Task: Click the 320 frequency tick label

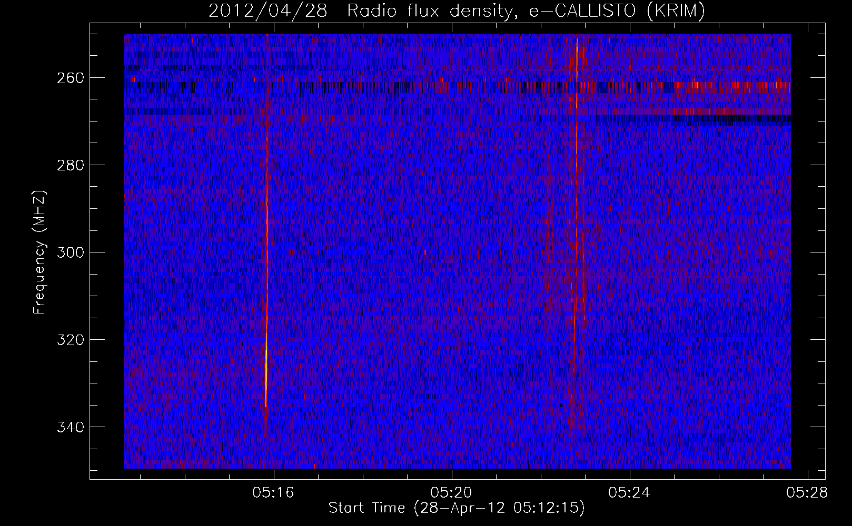Action: tap(70, 340)
